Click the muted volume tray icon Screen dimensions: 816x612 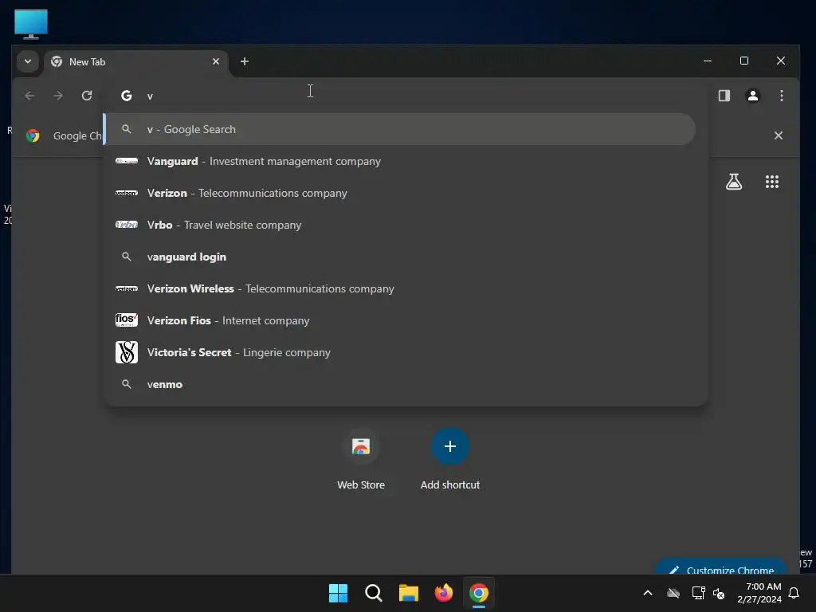click(x=719, y=593)
